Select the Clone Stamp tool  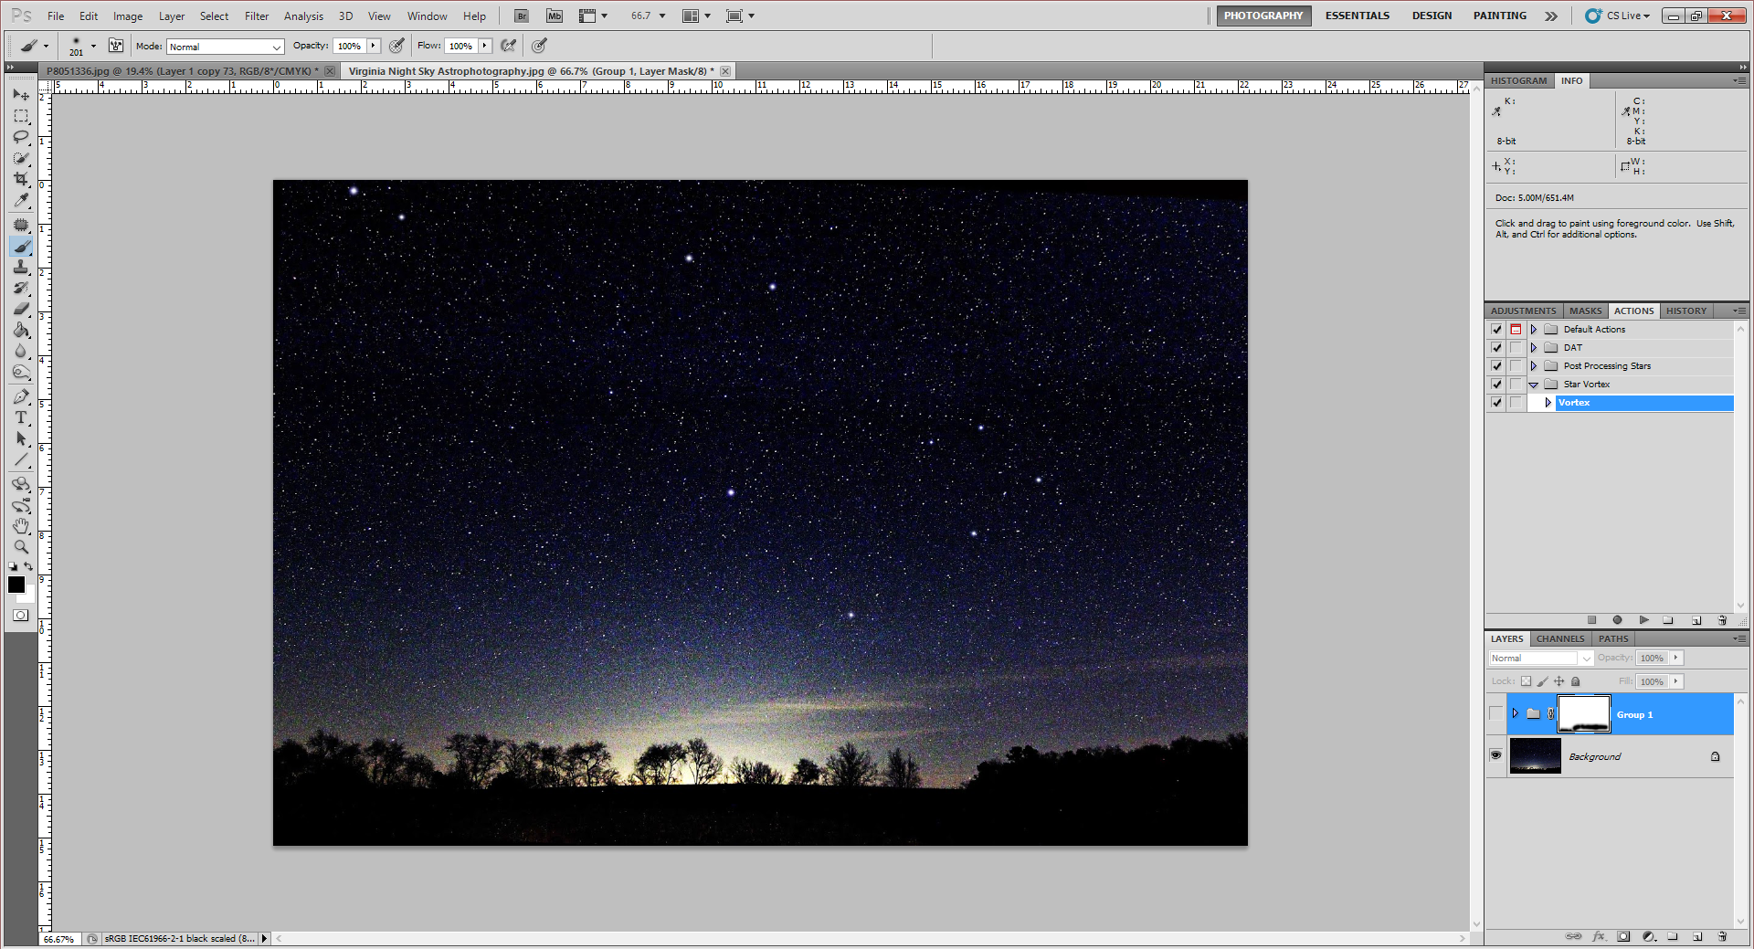click(21, 267)
